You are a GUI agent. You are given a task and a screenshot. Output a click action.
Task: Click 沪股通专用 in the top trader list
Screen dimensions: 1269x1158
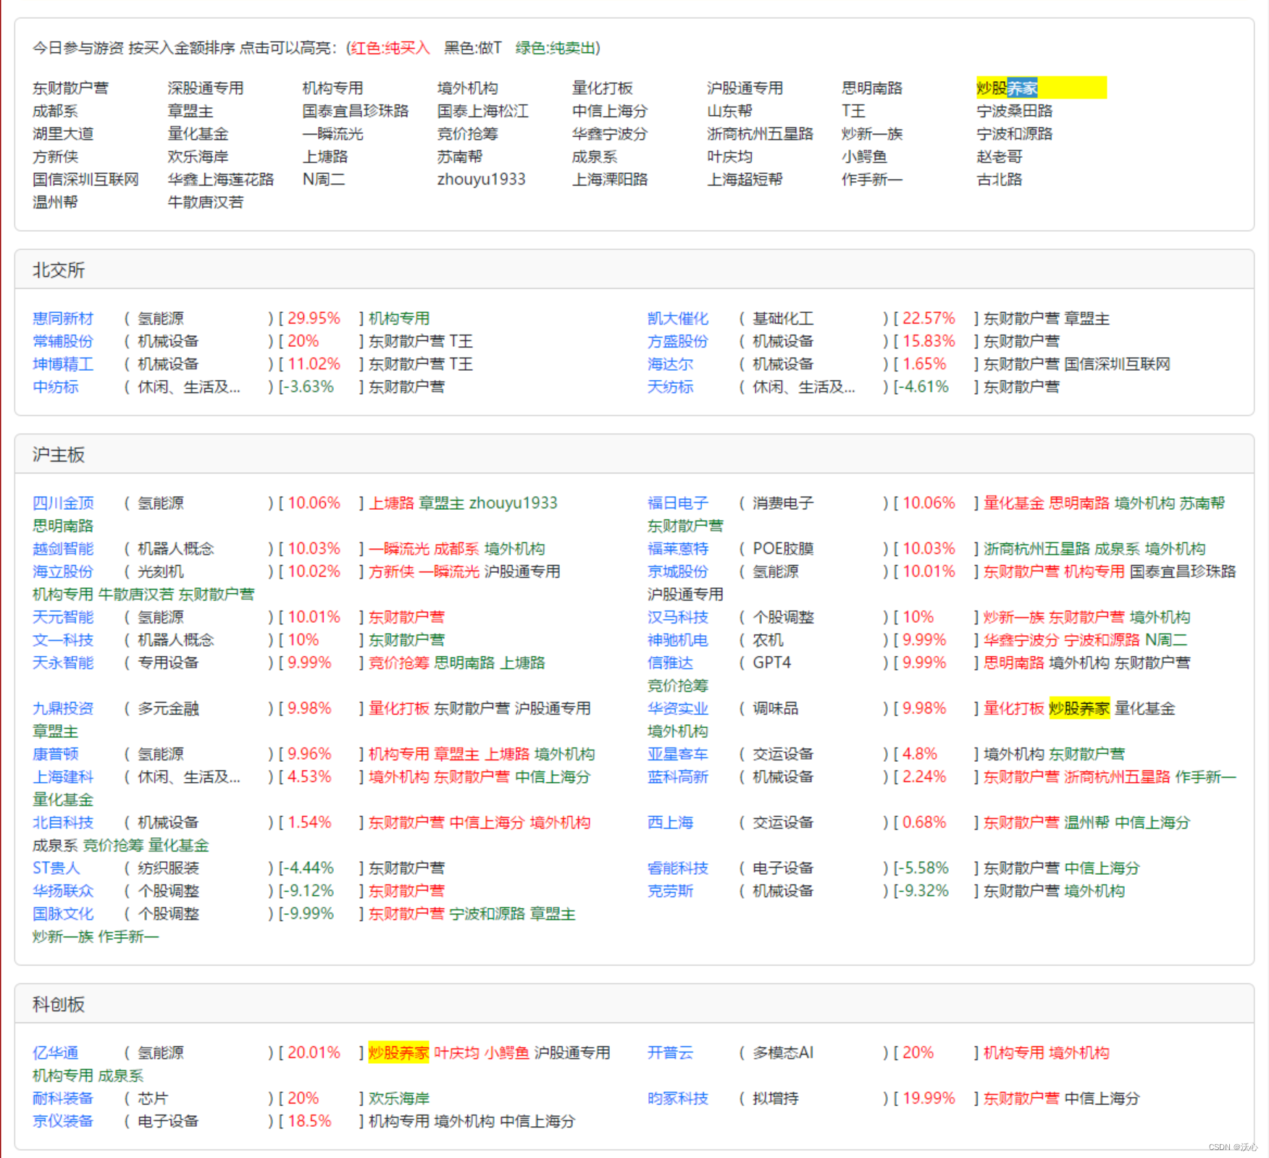(x=745, y=88)
